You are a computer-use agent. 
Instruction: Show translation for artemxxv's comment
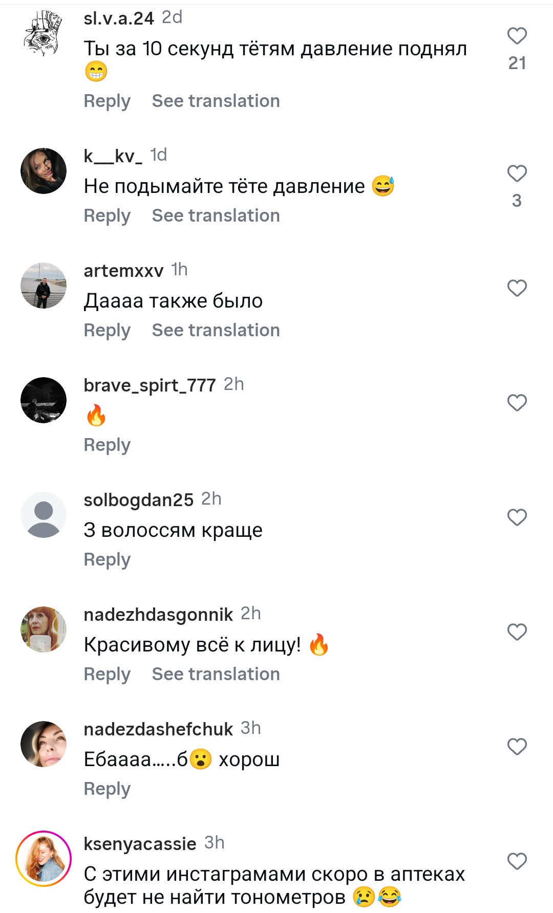pyautogui.click(x=216, y=330)
